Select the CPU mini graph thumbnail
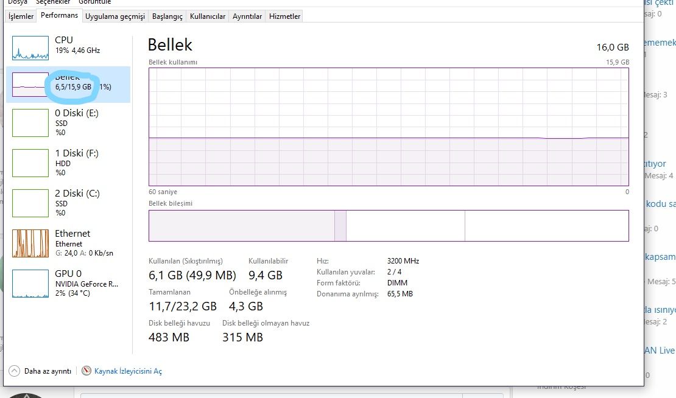Viewport: 676px width, 398px height. pos(30,47)
